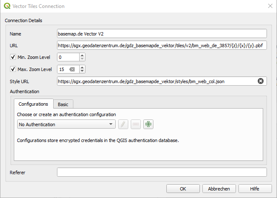
Task: Click the QGIS logo in title bar
Action: coord(7,6)
